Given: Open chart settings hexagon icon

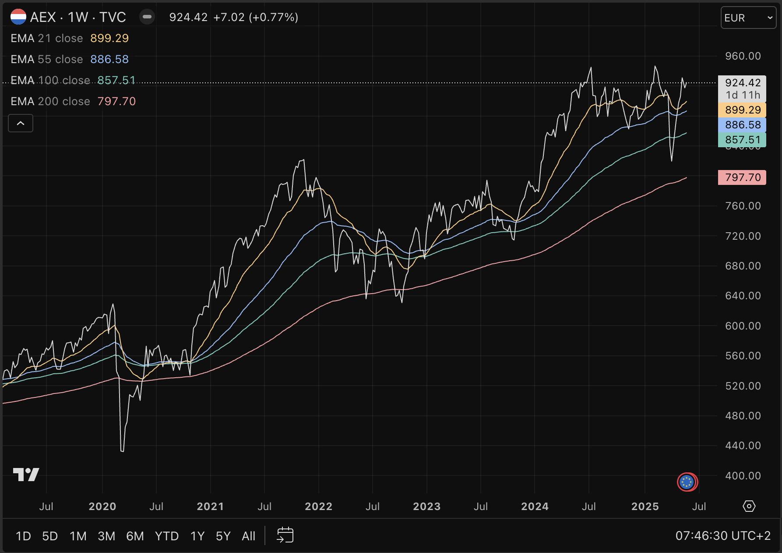Looking at the screenshot, I should (x=749, y=507).
